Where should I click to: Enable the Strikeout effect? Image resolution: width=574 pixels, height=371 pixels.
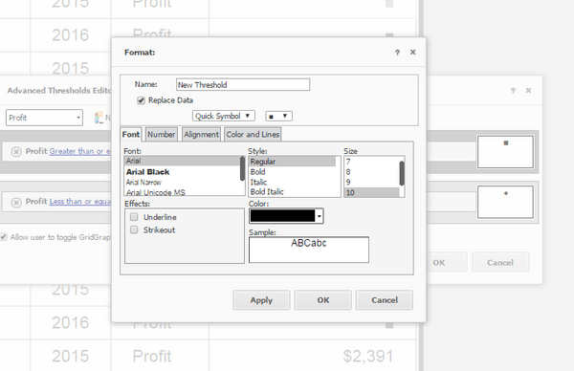point(134,229)
